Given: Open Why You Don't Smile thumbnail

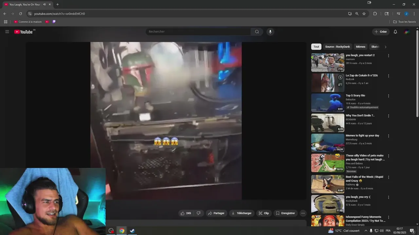Looking at the screenshot, I should coord(328,123).
